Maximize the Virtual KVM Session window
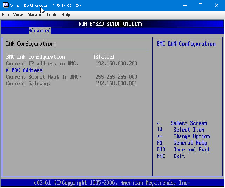The height and width of the screenshot is (188, 225). (x=201, y=5)
